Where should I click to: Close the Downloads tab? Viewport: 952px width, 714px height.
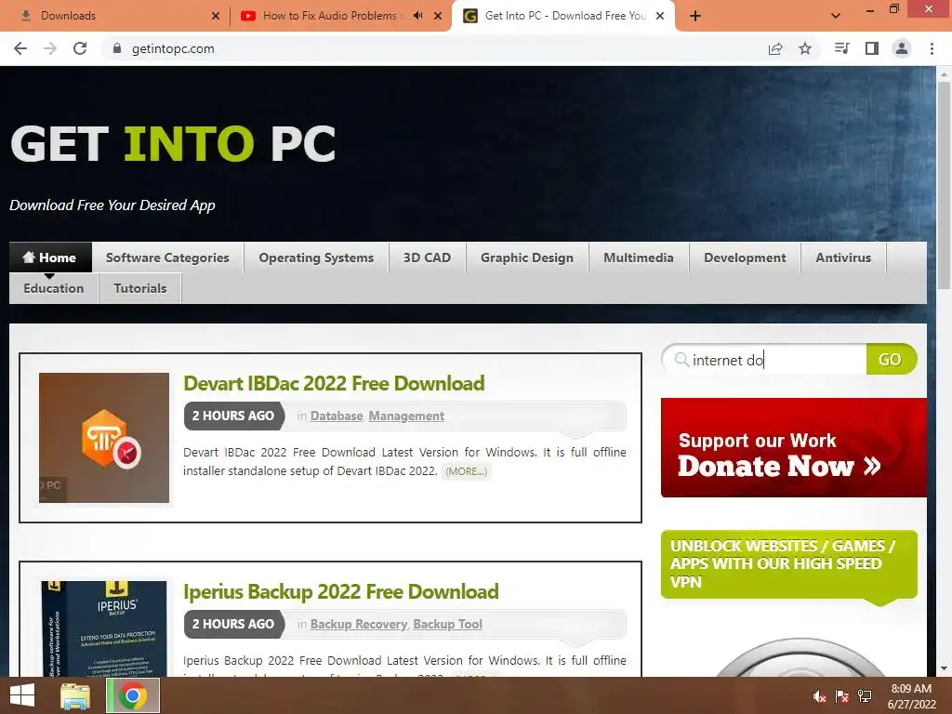click(x=216, y=16)
